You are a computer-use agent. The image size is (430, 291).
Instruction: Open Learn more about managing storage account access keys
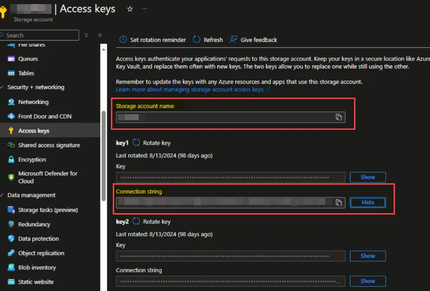pyautogui.click(x=193, y=89)
